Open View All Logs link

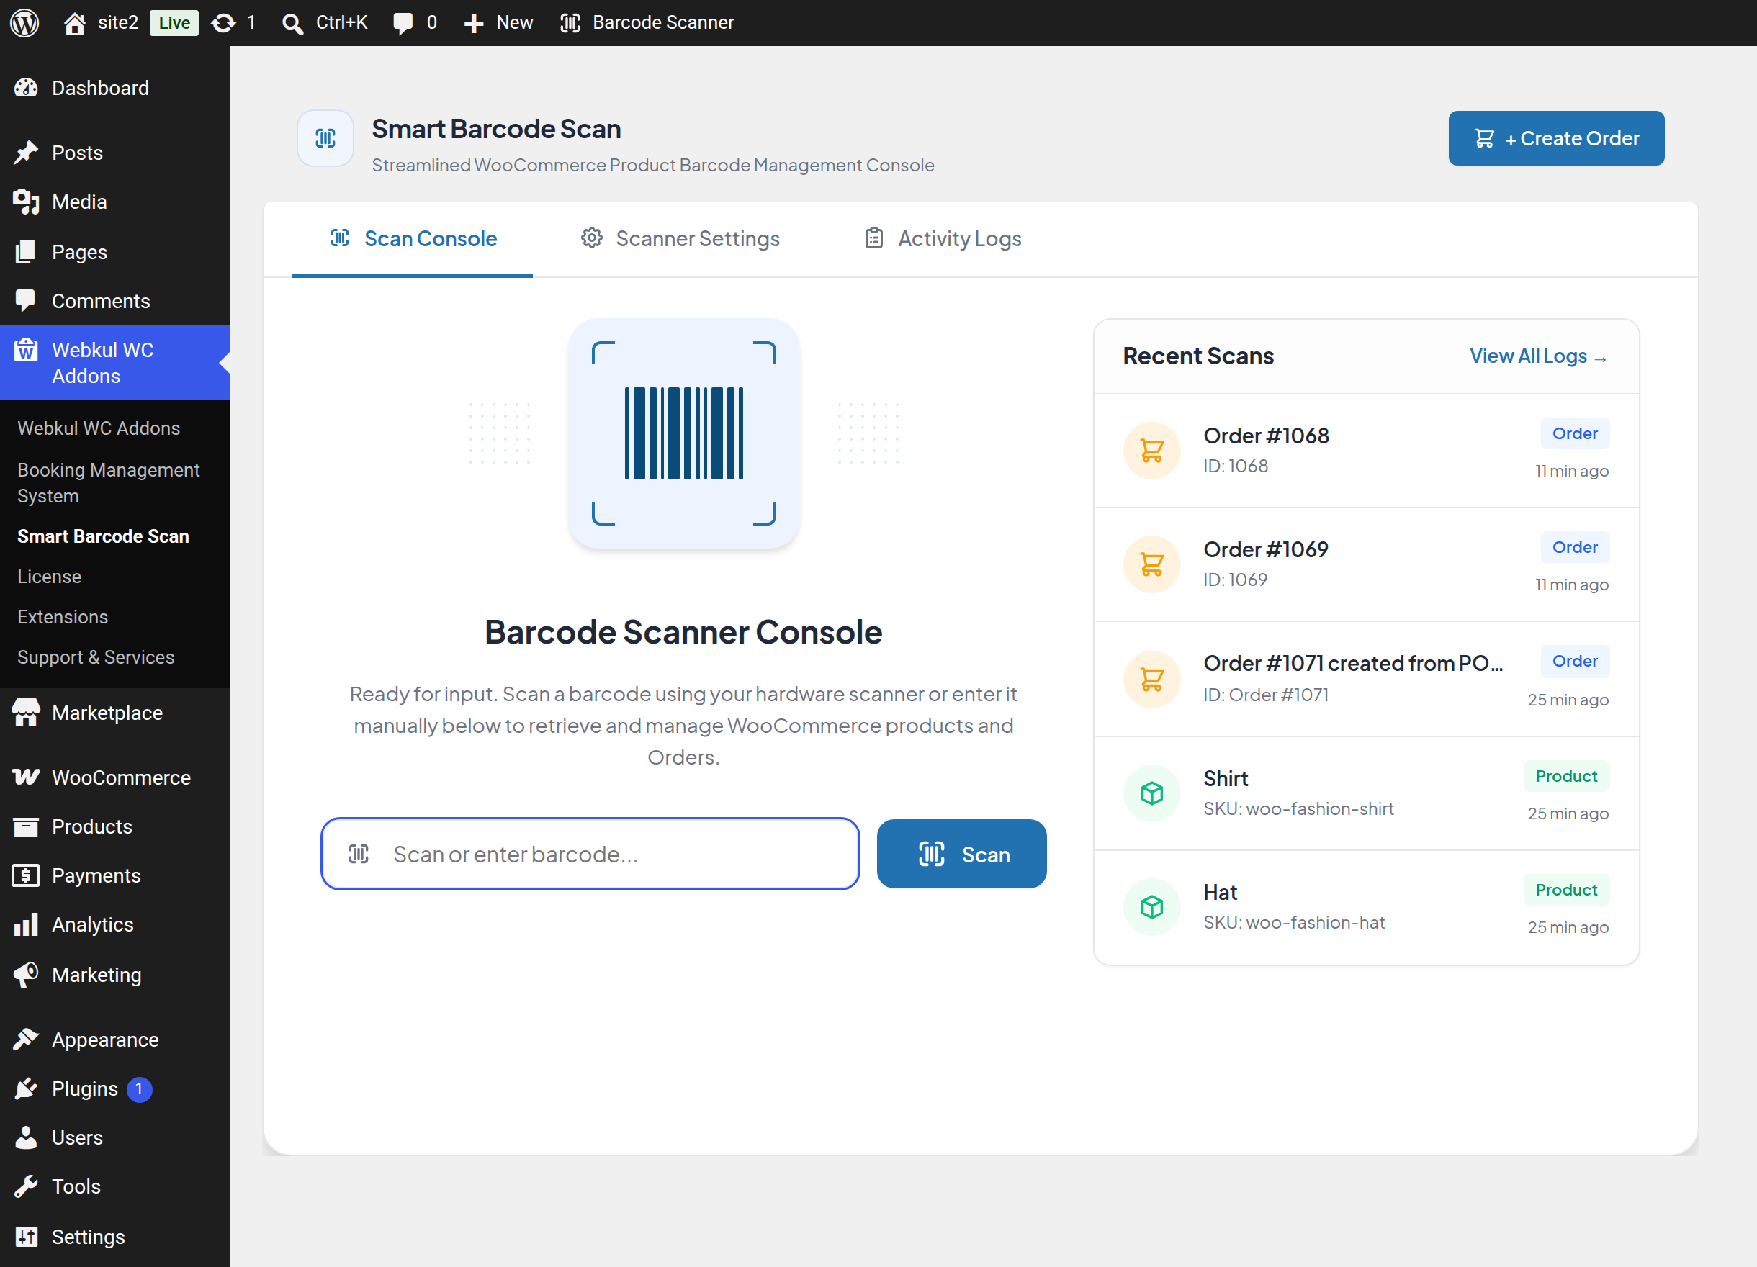pos(1539,356)
